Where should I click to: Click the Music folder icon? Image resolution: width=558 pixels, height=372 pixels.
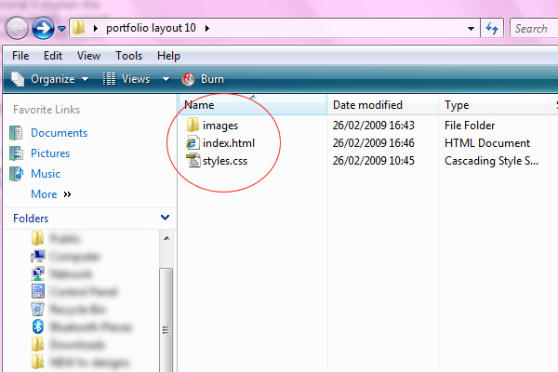click(16, 174)
